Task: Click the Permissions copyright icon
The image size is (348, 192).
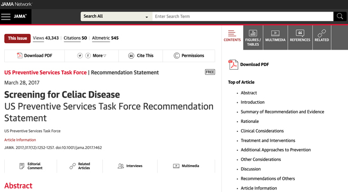Action: (x=177, y=55)
